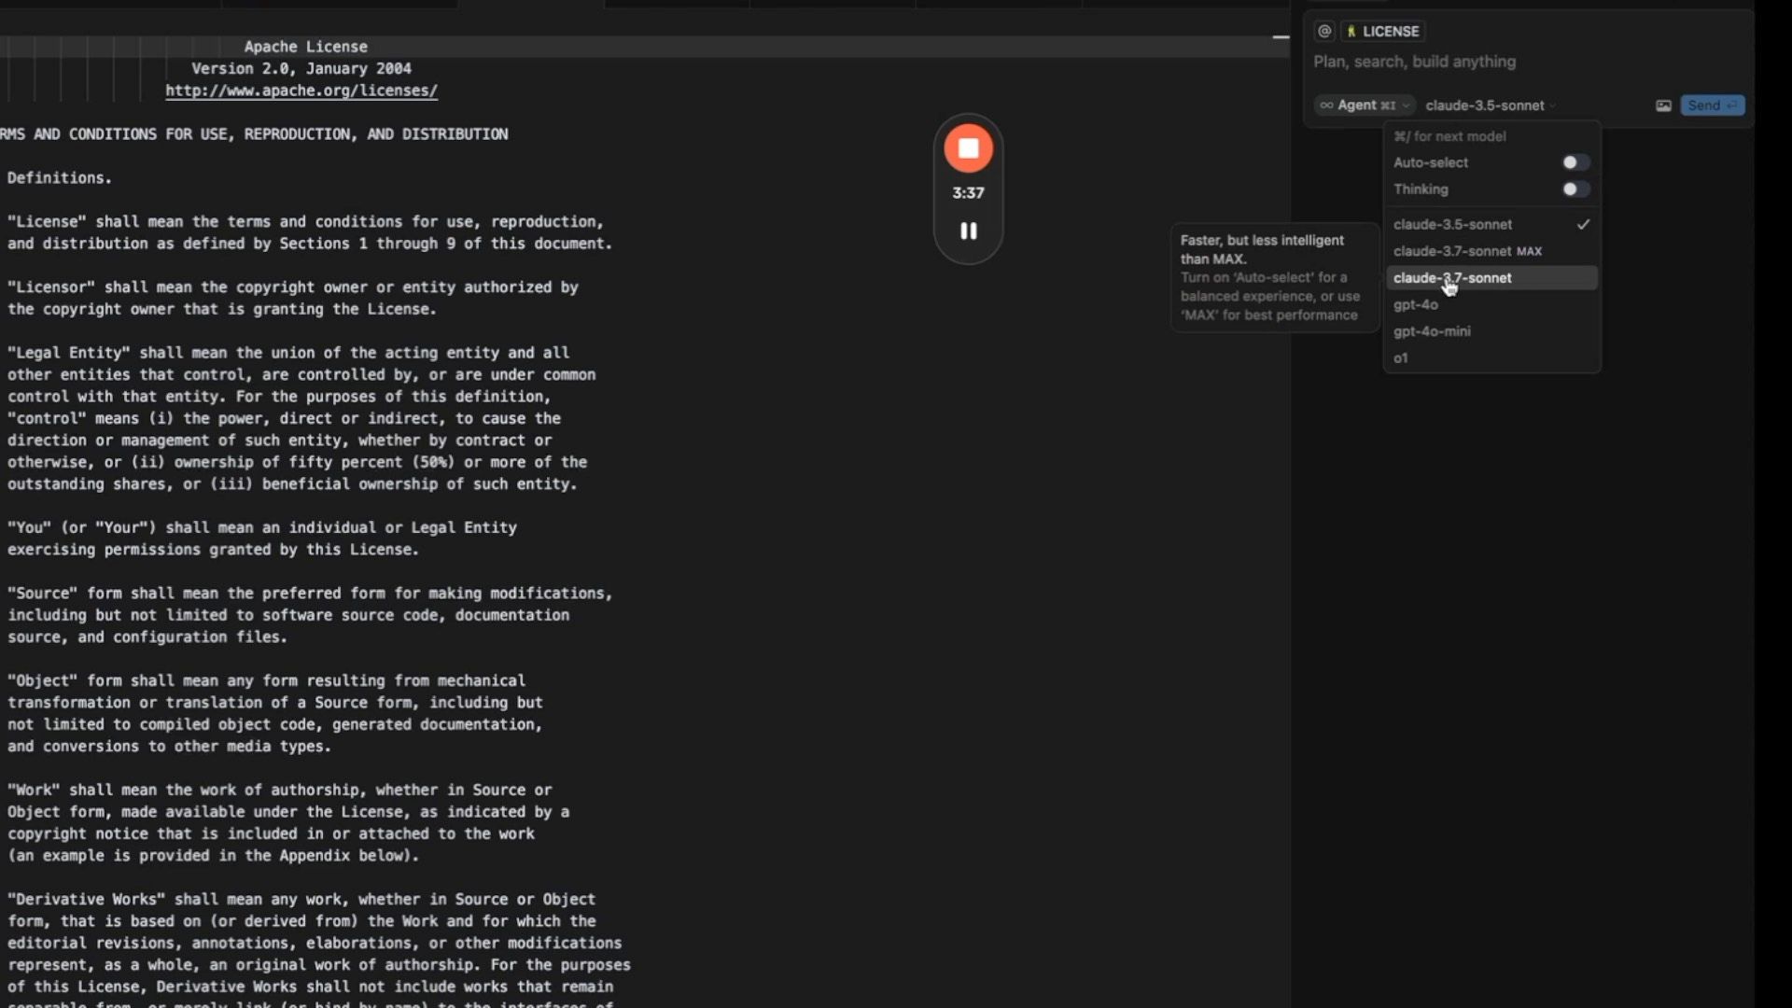Toggle the Thinking switch
1792x1008 pixels.
(x=1575, y=189)
